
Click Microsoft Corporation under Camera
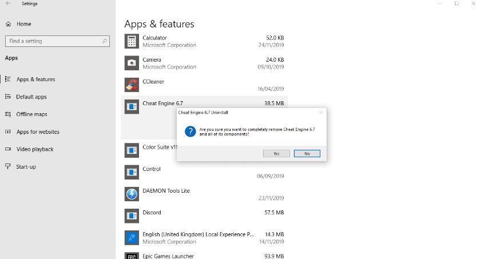click(169, 67)
